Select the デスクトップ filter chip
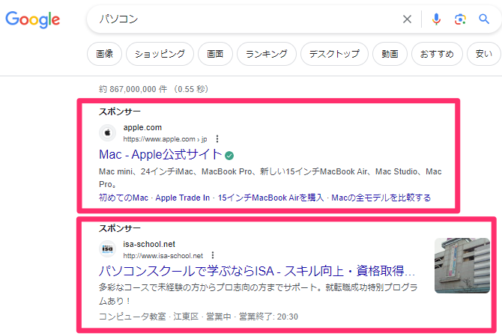This screenshot has width=502, height=336. coord(334,54)
